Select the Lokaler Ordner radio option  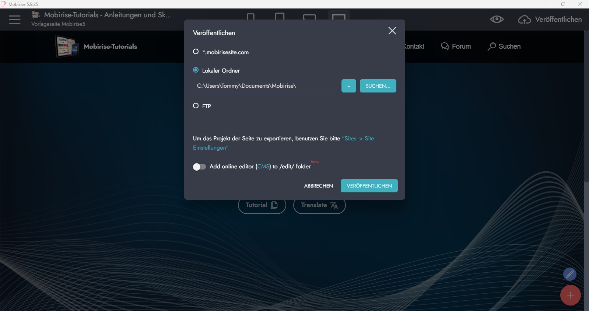(196, 70)
